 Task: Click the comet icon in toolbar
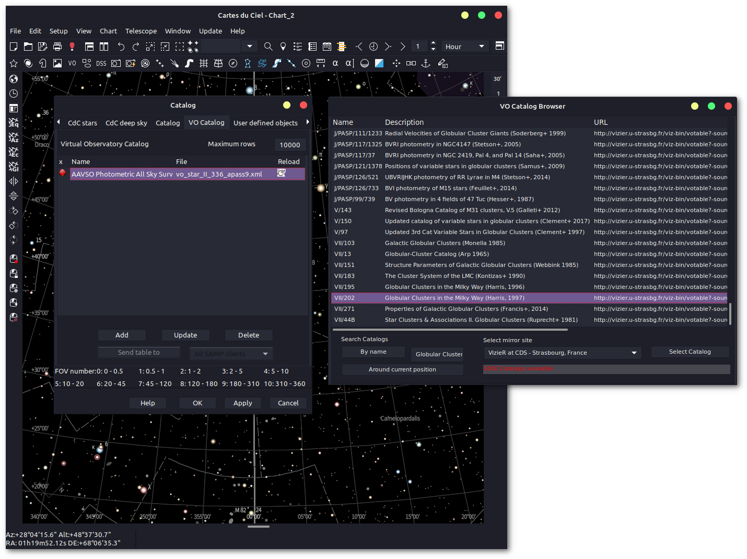[x=174, y=63]
